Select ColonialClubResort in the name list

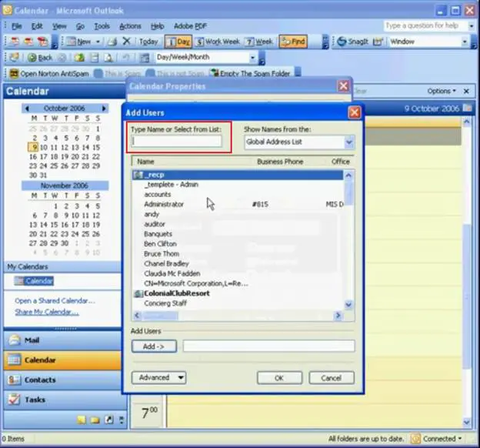[238, 293]
